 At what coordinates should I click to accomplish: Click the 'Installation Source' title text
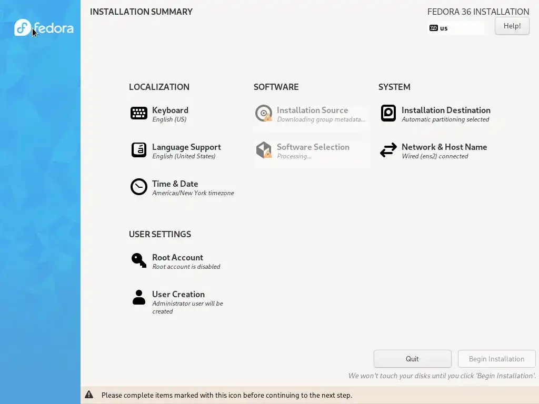(313, 110)
